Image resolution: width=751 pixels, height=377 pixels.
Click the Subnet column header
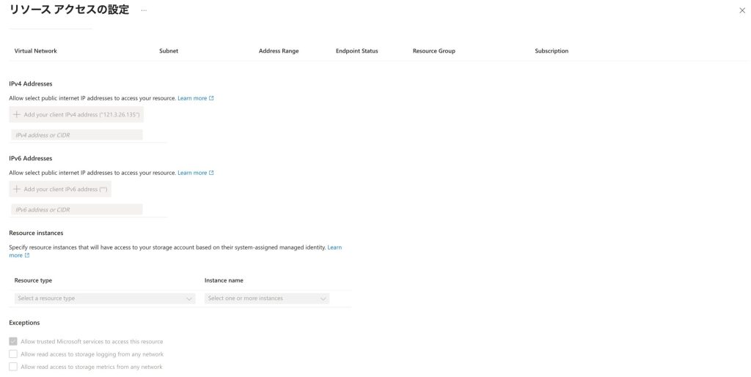coord(168,51)
